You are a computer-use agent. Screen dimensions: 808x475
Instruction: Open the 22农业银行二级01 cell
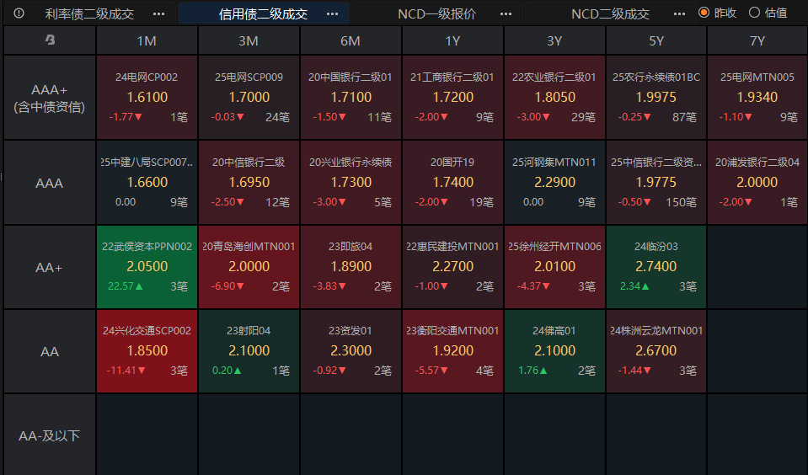pyautogui.click(x=555, y=98)
